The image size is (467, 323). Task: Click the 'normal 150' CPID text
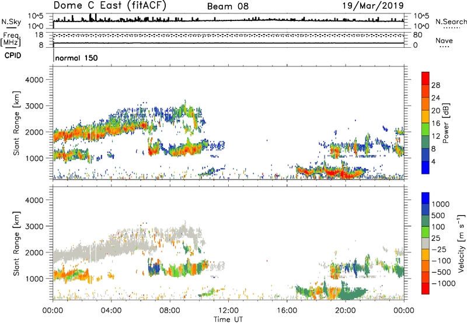click(x=76, y=58)
